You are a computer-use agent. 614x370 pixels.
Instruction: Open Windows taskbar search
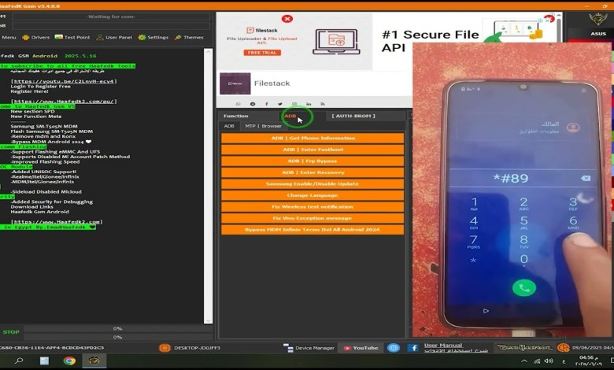(19, 361)
